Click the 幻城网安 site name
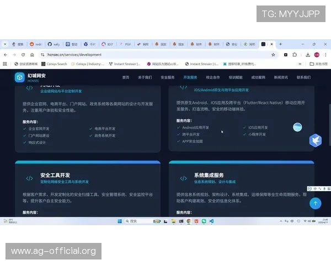This screenshot has width=331, height=265. (36, 76)
